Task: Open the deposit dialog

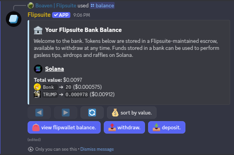Action: tap(167, 127)
